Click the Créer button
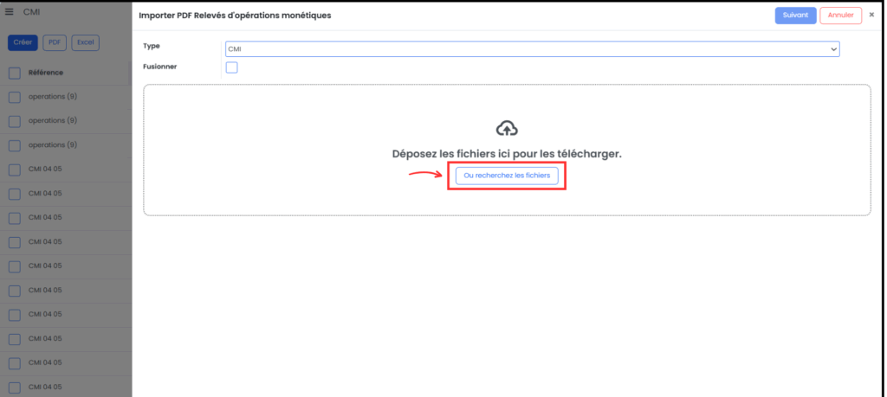The height and width of the screenshot is (397, 887). pos(23,42)
